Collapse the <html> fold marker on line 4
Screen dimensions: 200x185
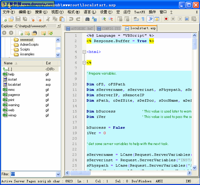click(85, 52)
